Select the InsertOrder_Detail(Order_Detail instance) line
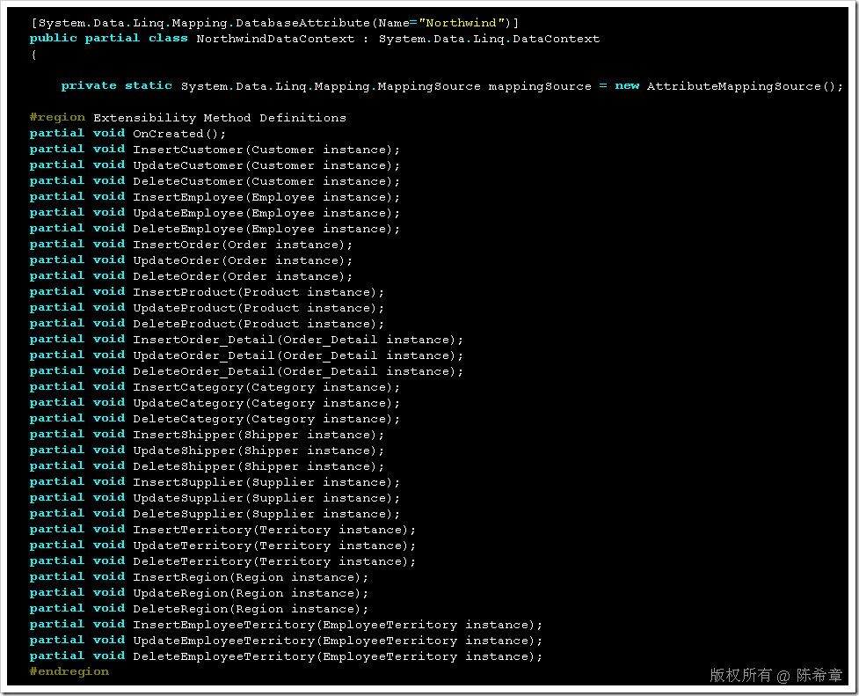This screenshot has width=859, height=696. tap(246, 340)
